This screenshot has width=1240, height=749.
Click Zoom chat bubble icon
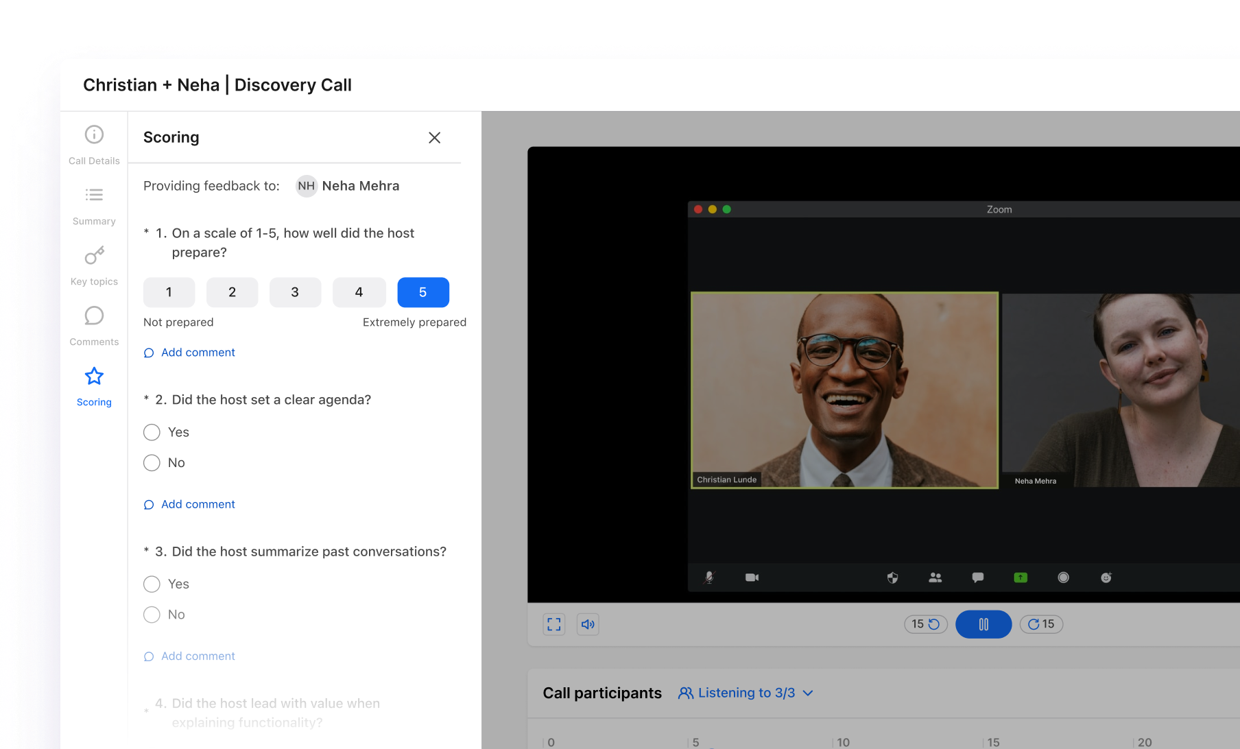(x=978, y=578)
